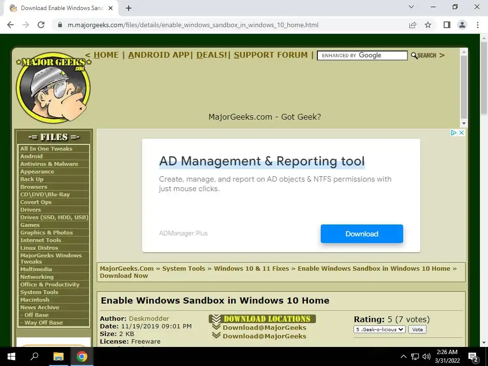Open volume speaker tray icon
Screen dimensions: 488x366
(x=427, y=356)
